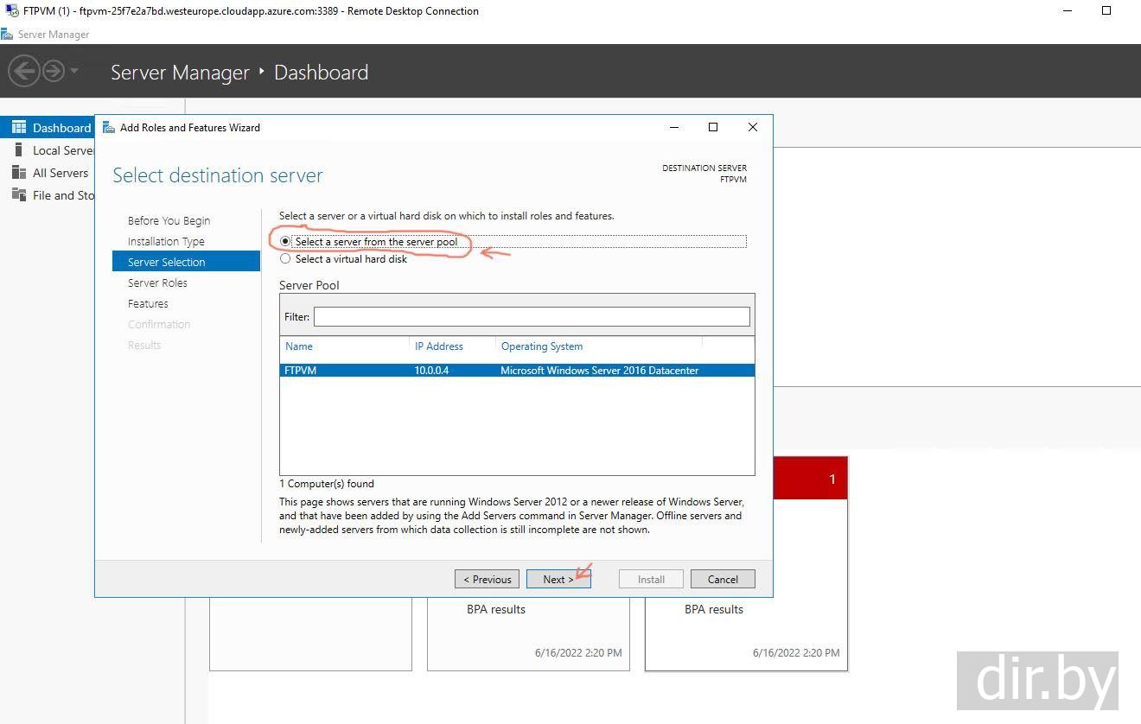Choose 'Select a virtual hard disk' option

(285, 259)
